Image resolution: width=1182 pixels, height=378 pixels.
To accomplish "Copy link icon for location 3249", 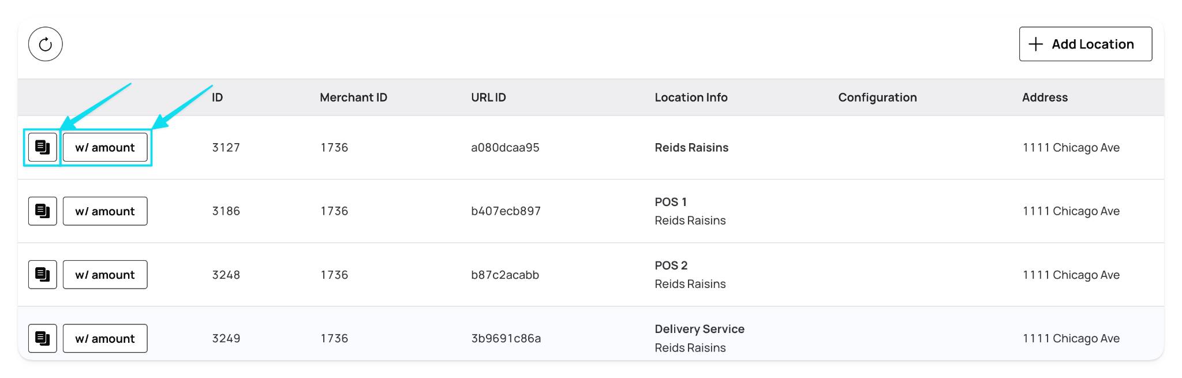I will click(x=43, y=338).
